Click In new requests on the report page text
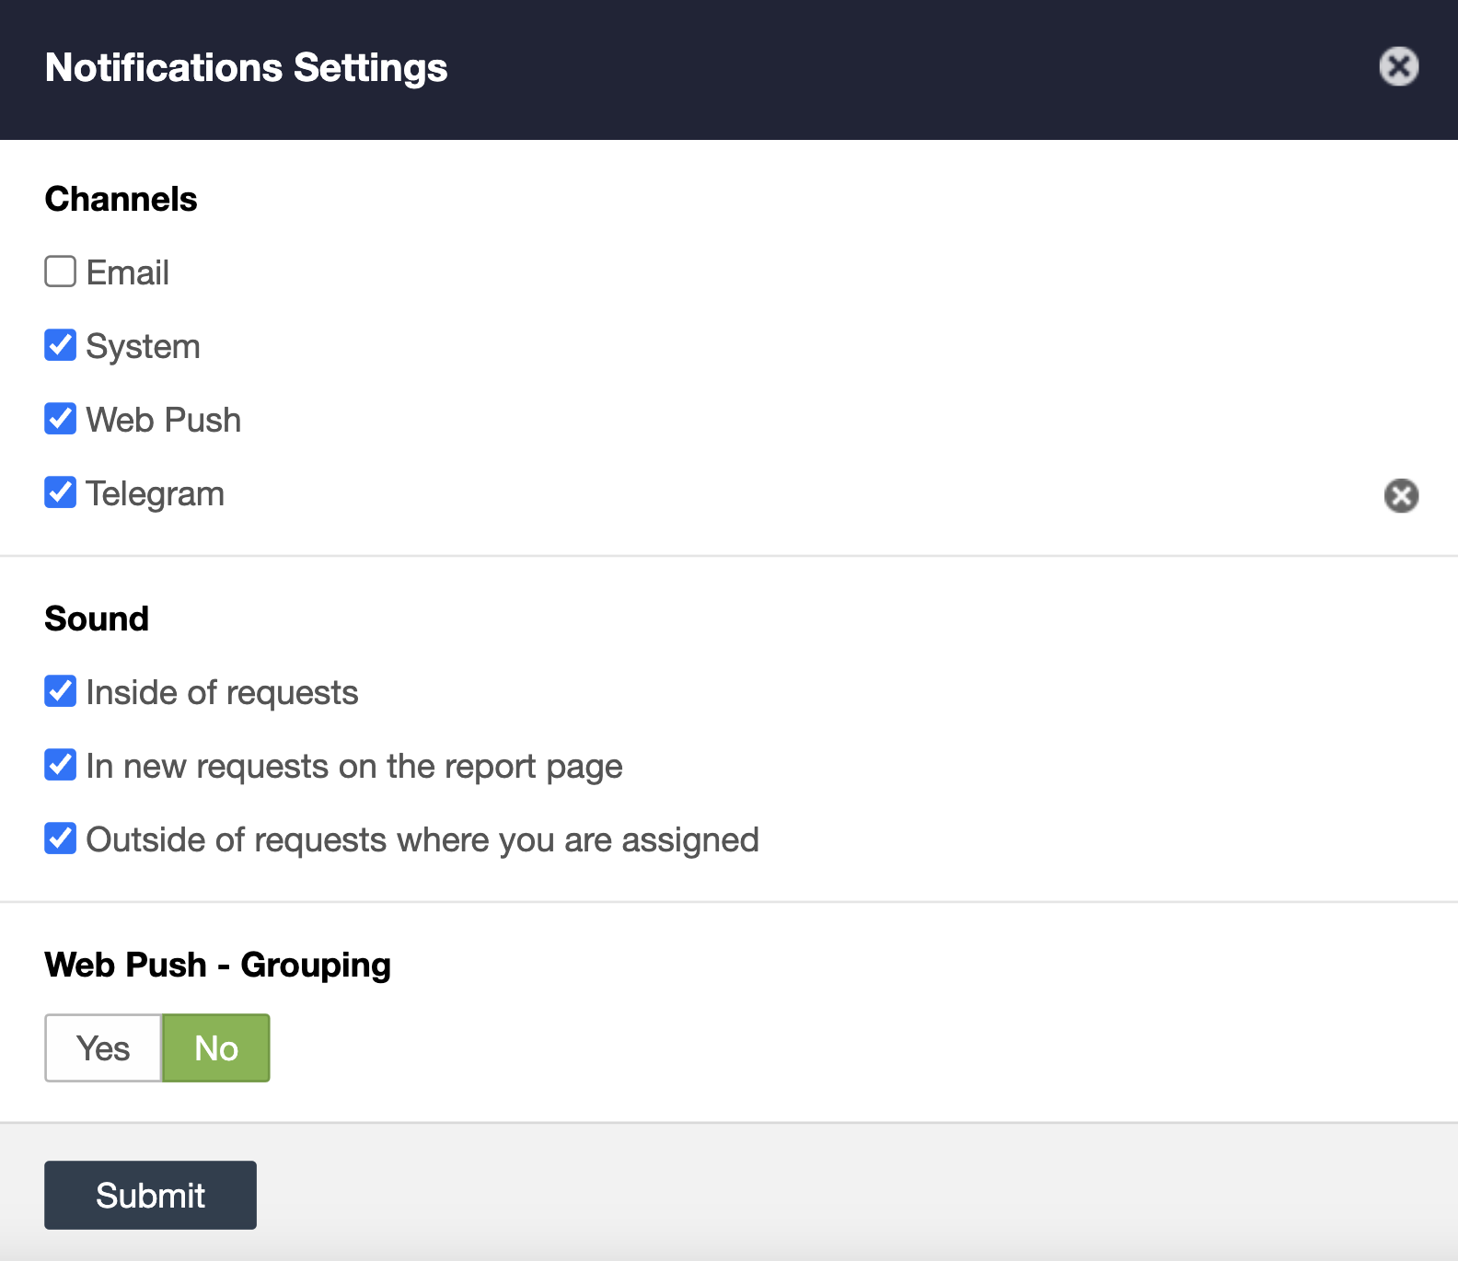Screen dimensions: 1458x1261 [354, 767]
